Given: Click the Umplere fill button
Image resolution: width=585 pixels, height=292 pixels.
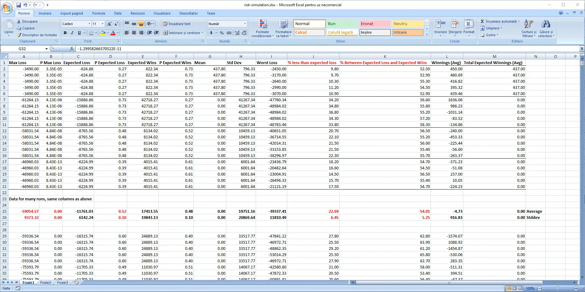Looking at the screenshot, I should [x=491, y=28].
